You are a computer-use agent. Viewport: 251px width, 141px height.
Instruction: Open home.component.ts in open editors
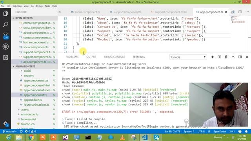[x=36, y=42]
